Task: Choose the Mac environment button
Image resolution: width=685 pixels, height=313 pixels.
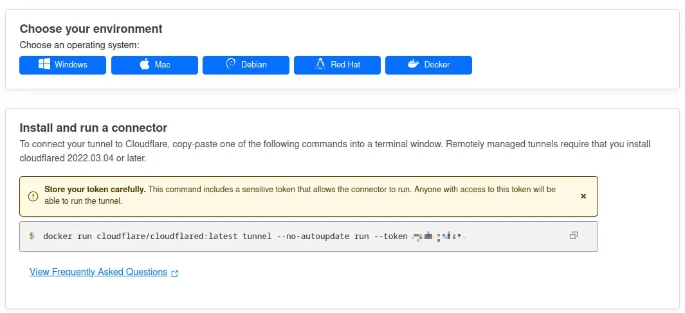Action: (154, 65)
